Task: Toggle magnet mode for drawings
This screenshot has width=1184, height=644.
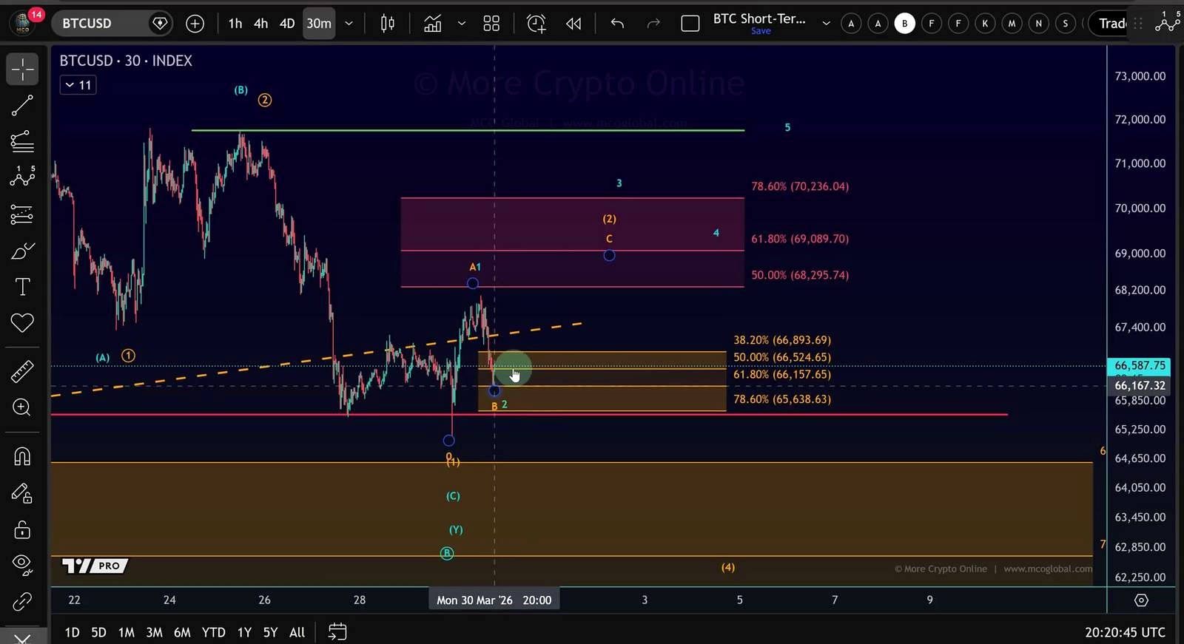Action: pyautogui.click(x=22, y=456)
